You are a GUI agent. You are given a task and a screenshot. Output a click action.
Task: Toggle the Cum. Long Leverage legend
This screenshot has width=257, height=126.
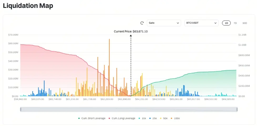point(122,118)
